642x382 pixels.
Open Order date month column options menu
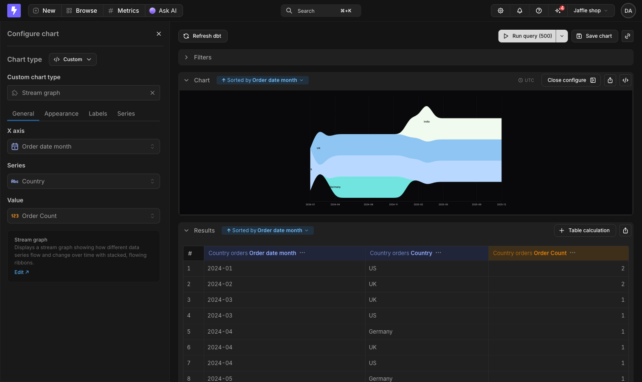pos(302,253)
